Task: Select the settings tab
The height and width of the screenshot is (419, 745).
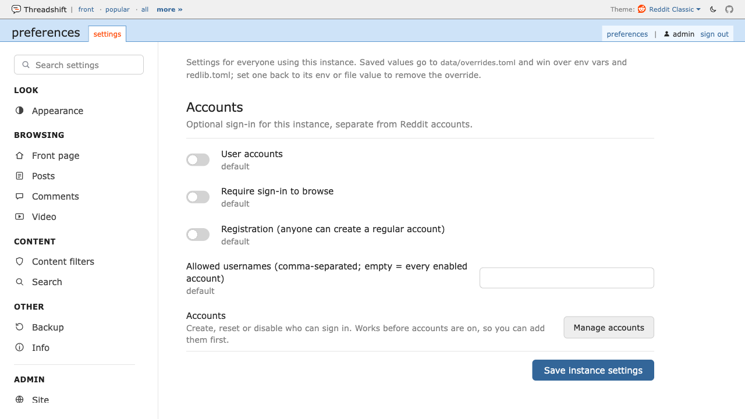Action: click(108, 34)
